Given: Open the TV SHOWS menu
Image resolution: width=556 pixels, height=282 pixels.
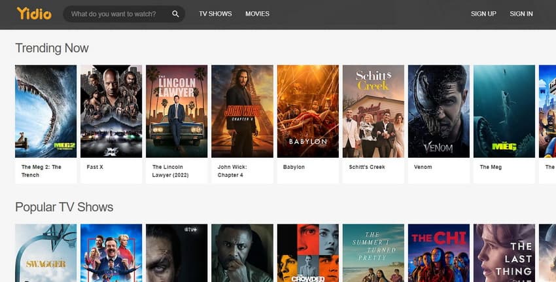Looking at the screenshot, I should [215, 14].
